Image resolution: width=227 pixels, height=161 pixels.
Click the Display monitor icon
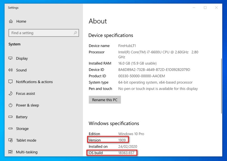pos(10,58)
